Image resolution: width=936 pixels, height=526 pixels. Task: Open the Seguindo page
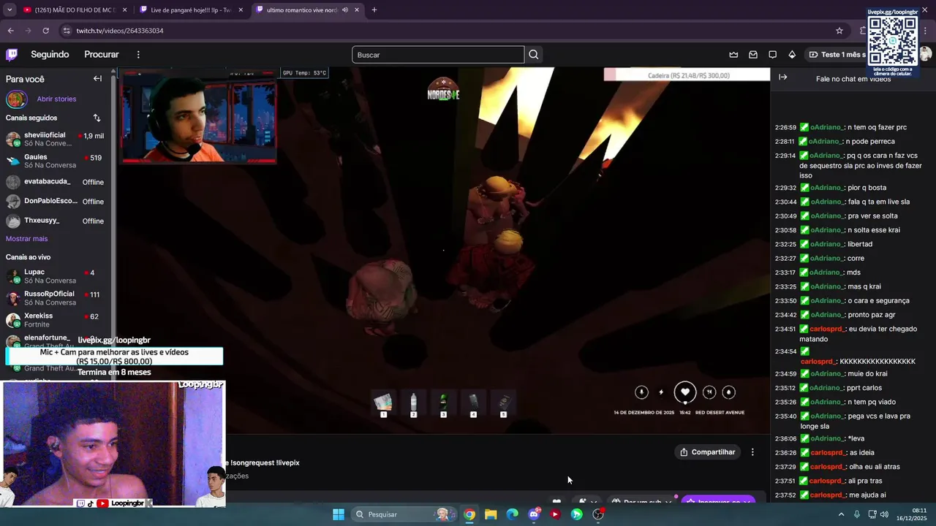pyautogui.click(x=50, y=55)
